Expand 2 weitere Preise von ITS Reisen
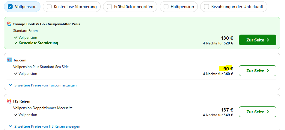Screen dimensions: 285x130 pos(47,126)
